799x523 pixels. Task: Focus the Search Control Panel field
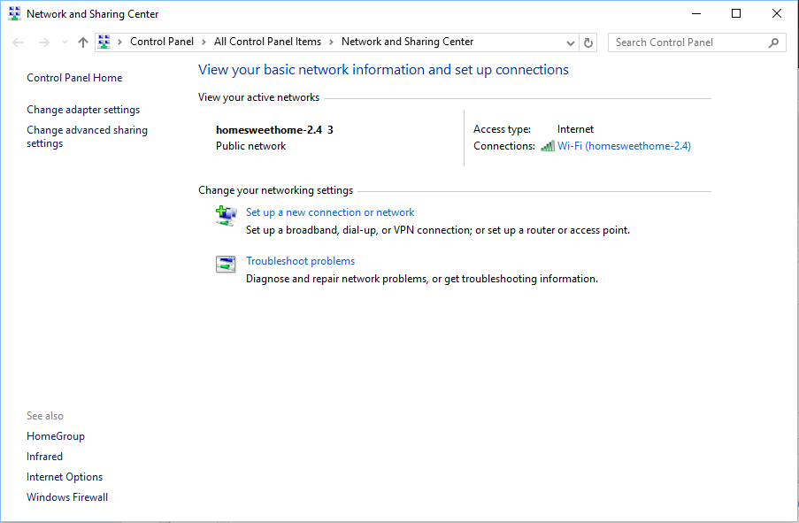686,42
